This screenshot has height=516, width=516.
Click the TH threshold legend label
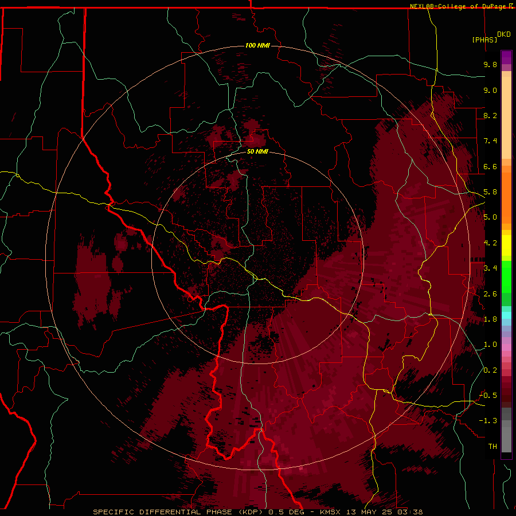492,447
